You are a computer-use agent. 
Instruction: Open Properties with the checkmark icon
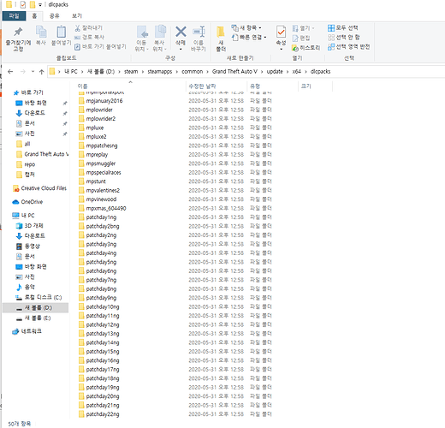point(281,32)
